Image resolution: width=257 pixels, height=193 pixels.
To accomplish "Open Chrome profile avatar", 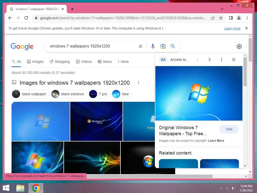I will pyautogui.click(x=239, y=18).
